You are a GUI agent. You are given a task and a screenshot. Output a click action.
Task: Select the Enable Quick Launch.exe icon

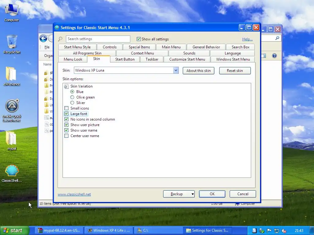tap(12, 110)
